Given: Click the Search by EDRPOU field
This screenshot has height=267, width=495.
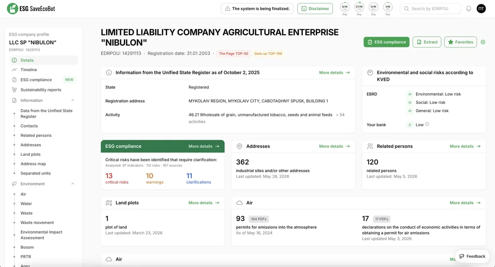Looking at the screenshot, I should point(430,9).
